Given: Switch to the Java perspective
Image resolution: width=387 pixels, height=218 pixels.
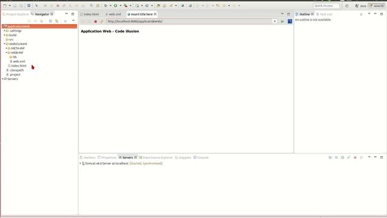Looking at the screenshot, I should pos(360,5).
